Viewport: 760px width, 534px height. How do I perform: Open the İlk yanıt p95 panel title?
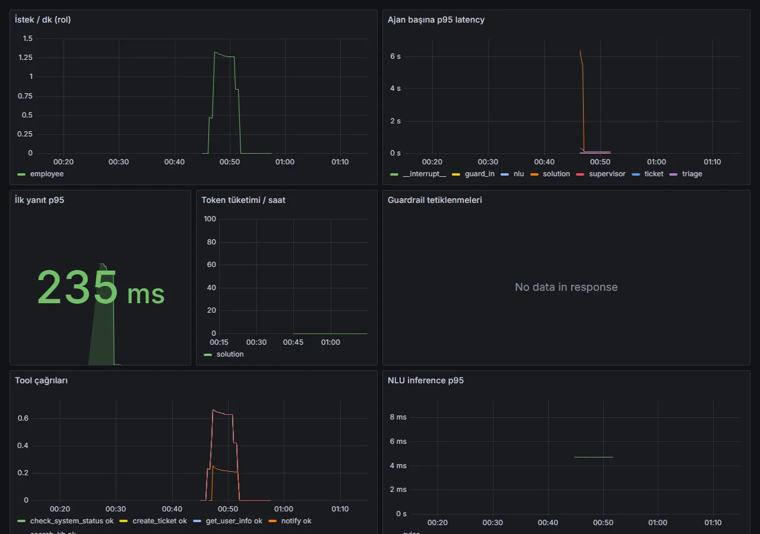39,200
